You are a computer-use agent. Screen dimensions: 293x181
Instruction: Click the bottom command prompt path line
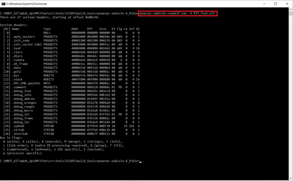[x=70, y=161]
